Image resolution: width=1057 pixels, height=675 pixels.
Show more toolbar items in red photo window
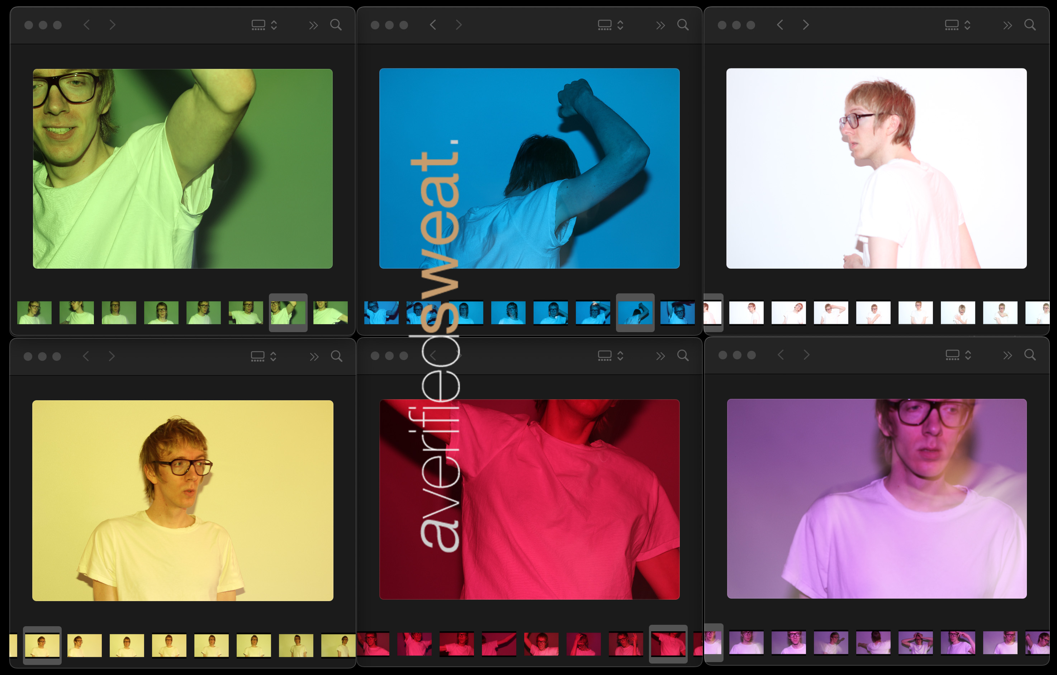660,356
